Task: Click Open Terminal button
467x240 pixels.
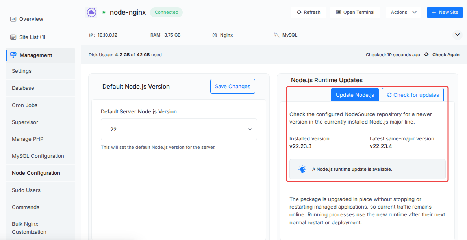Action: (355, 13)
